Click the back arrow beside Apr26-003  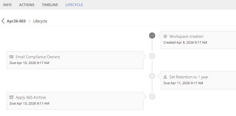tap(3, 21)
